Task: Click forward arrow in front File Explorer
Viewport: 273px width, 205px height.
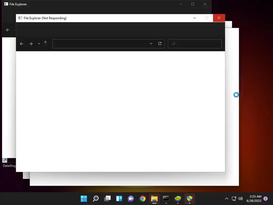Action: [x=31, y=44]
